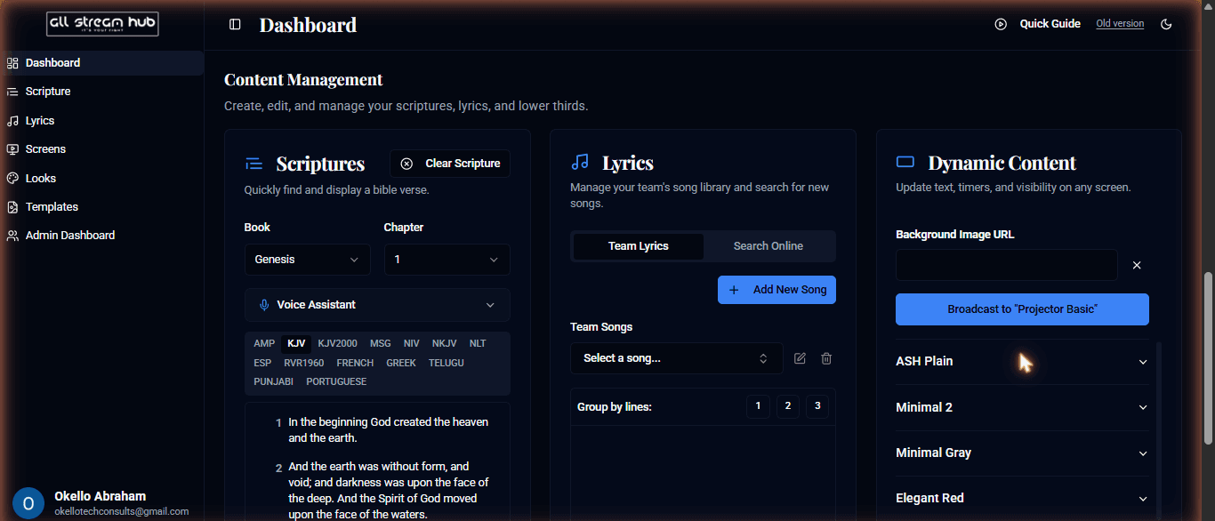This screenshot has height=521, width=1215.
Task: Click the Okello Abraham user name
Action: pos(100,496)
